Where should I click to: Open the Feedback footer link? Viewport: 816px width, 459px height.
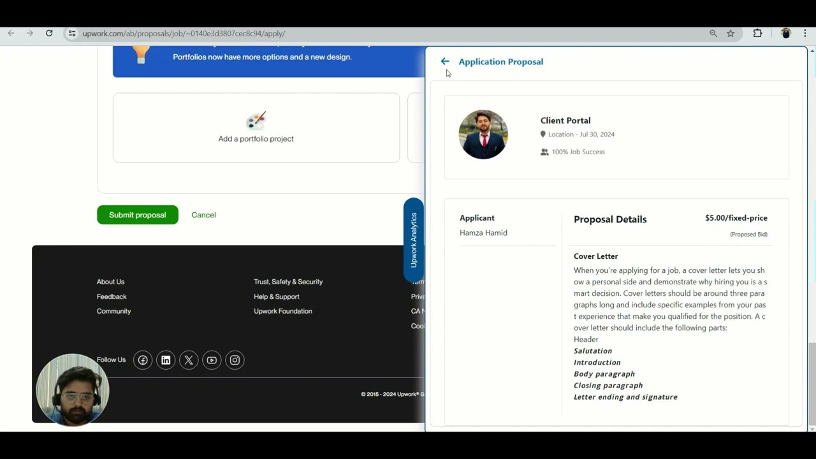(x=112, y=296)
